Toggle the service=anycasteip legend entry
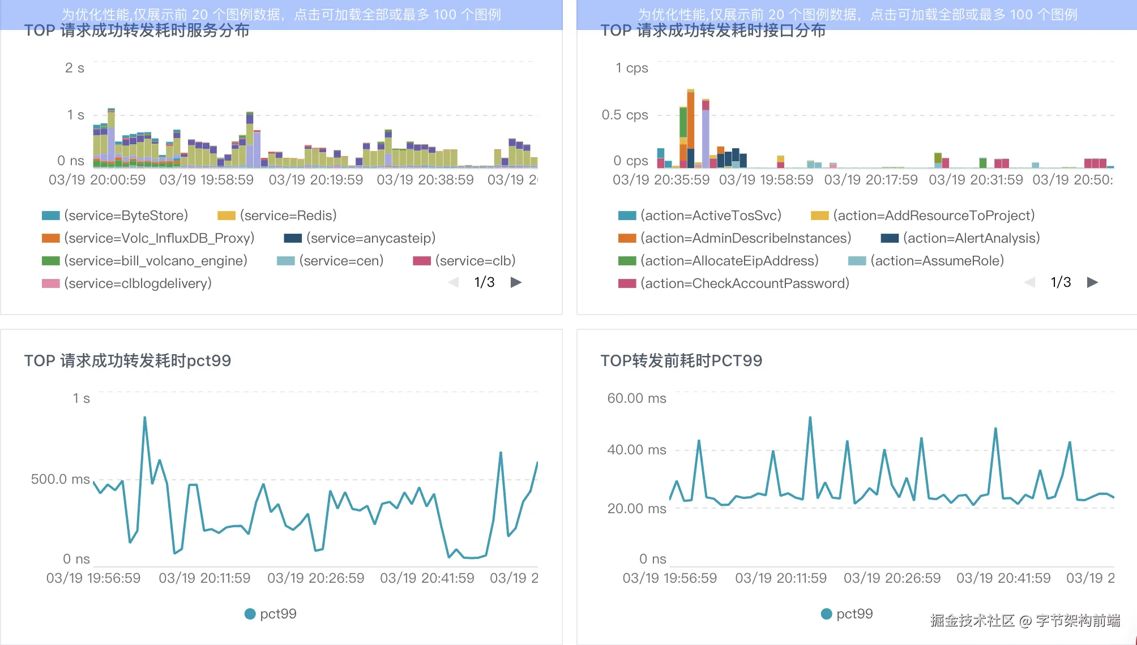This screenshot has width=1137, height=645. pos(370,238)
